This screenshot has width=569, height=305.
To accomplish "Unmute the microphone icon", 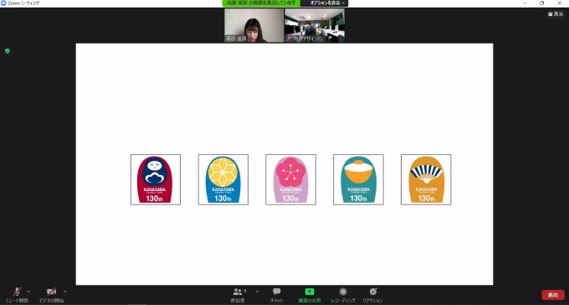I will (17, 292).
